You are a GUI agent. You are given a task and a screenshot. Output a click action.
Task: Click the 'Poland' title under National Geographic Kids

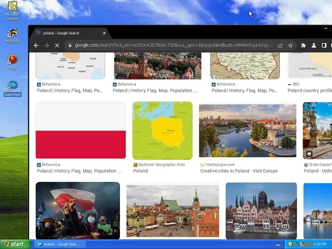click(140, 171)
